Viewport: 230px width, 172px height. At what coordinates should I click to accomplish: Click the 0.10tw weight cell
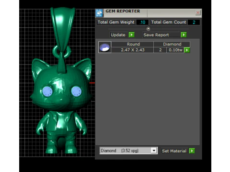tap(175, 50)
